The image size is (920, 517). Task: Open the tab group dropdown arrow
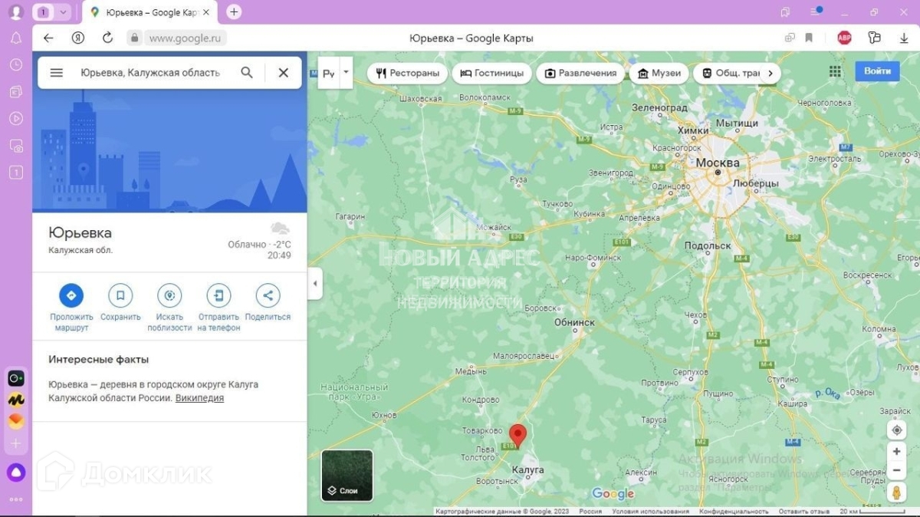pos(63,12)
